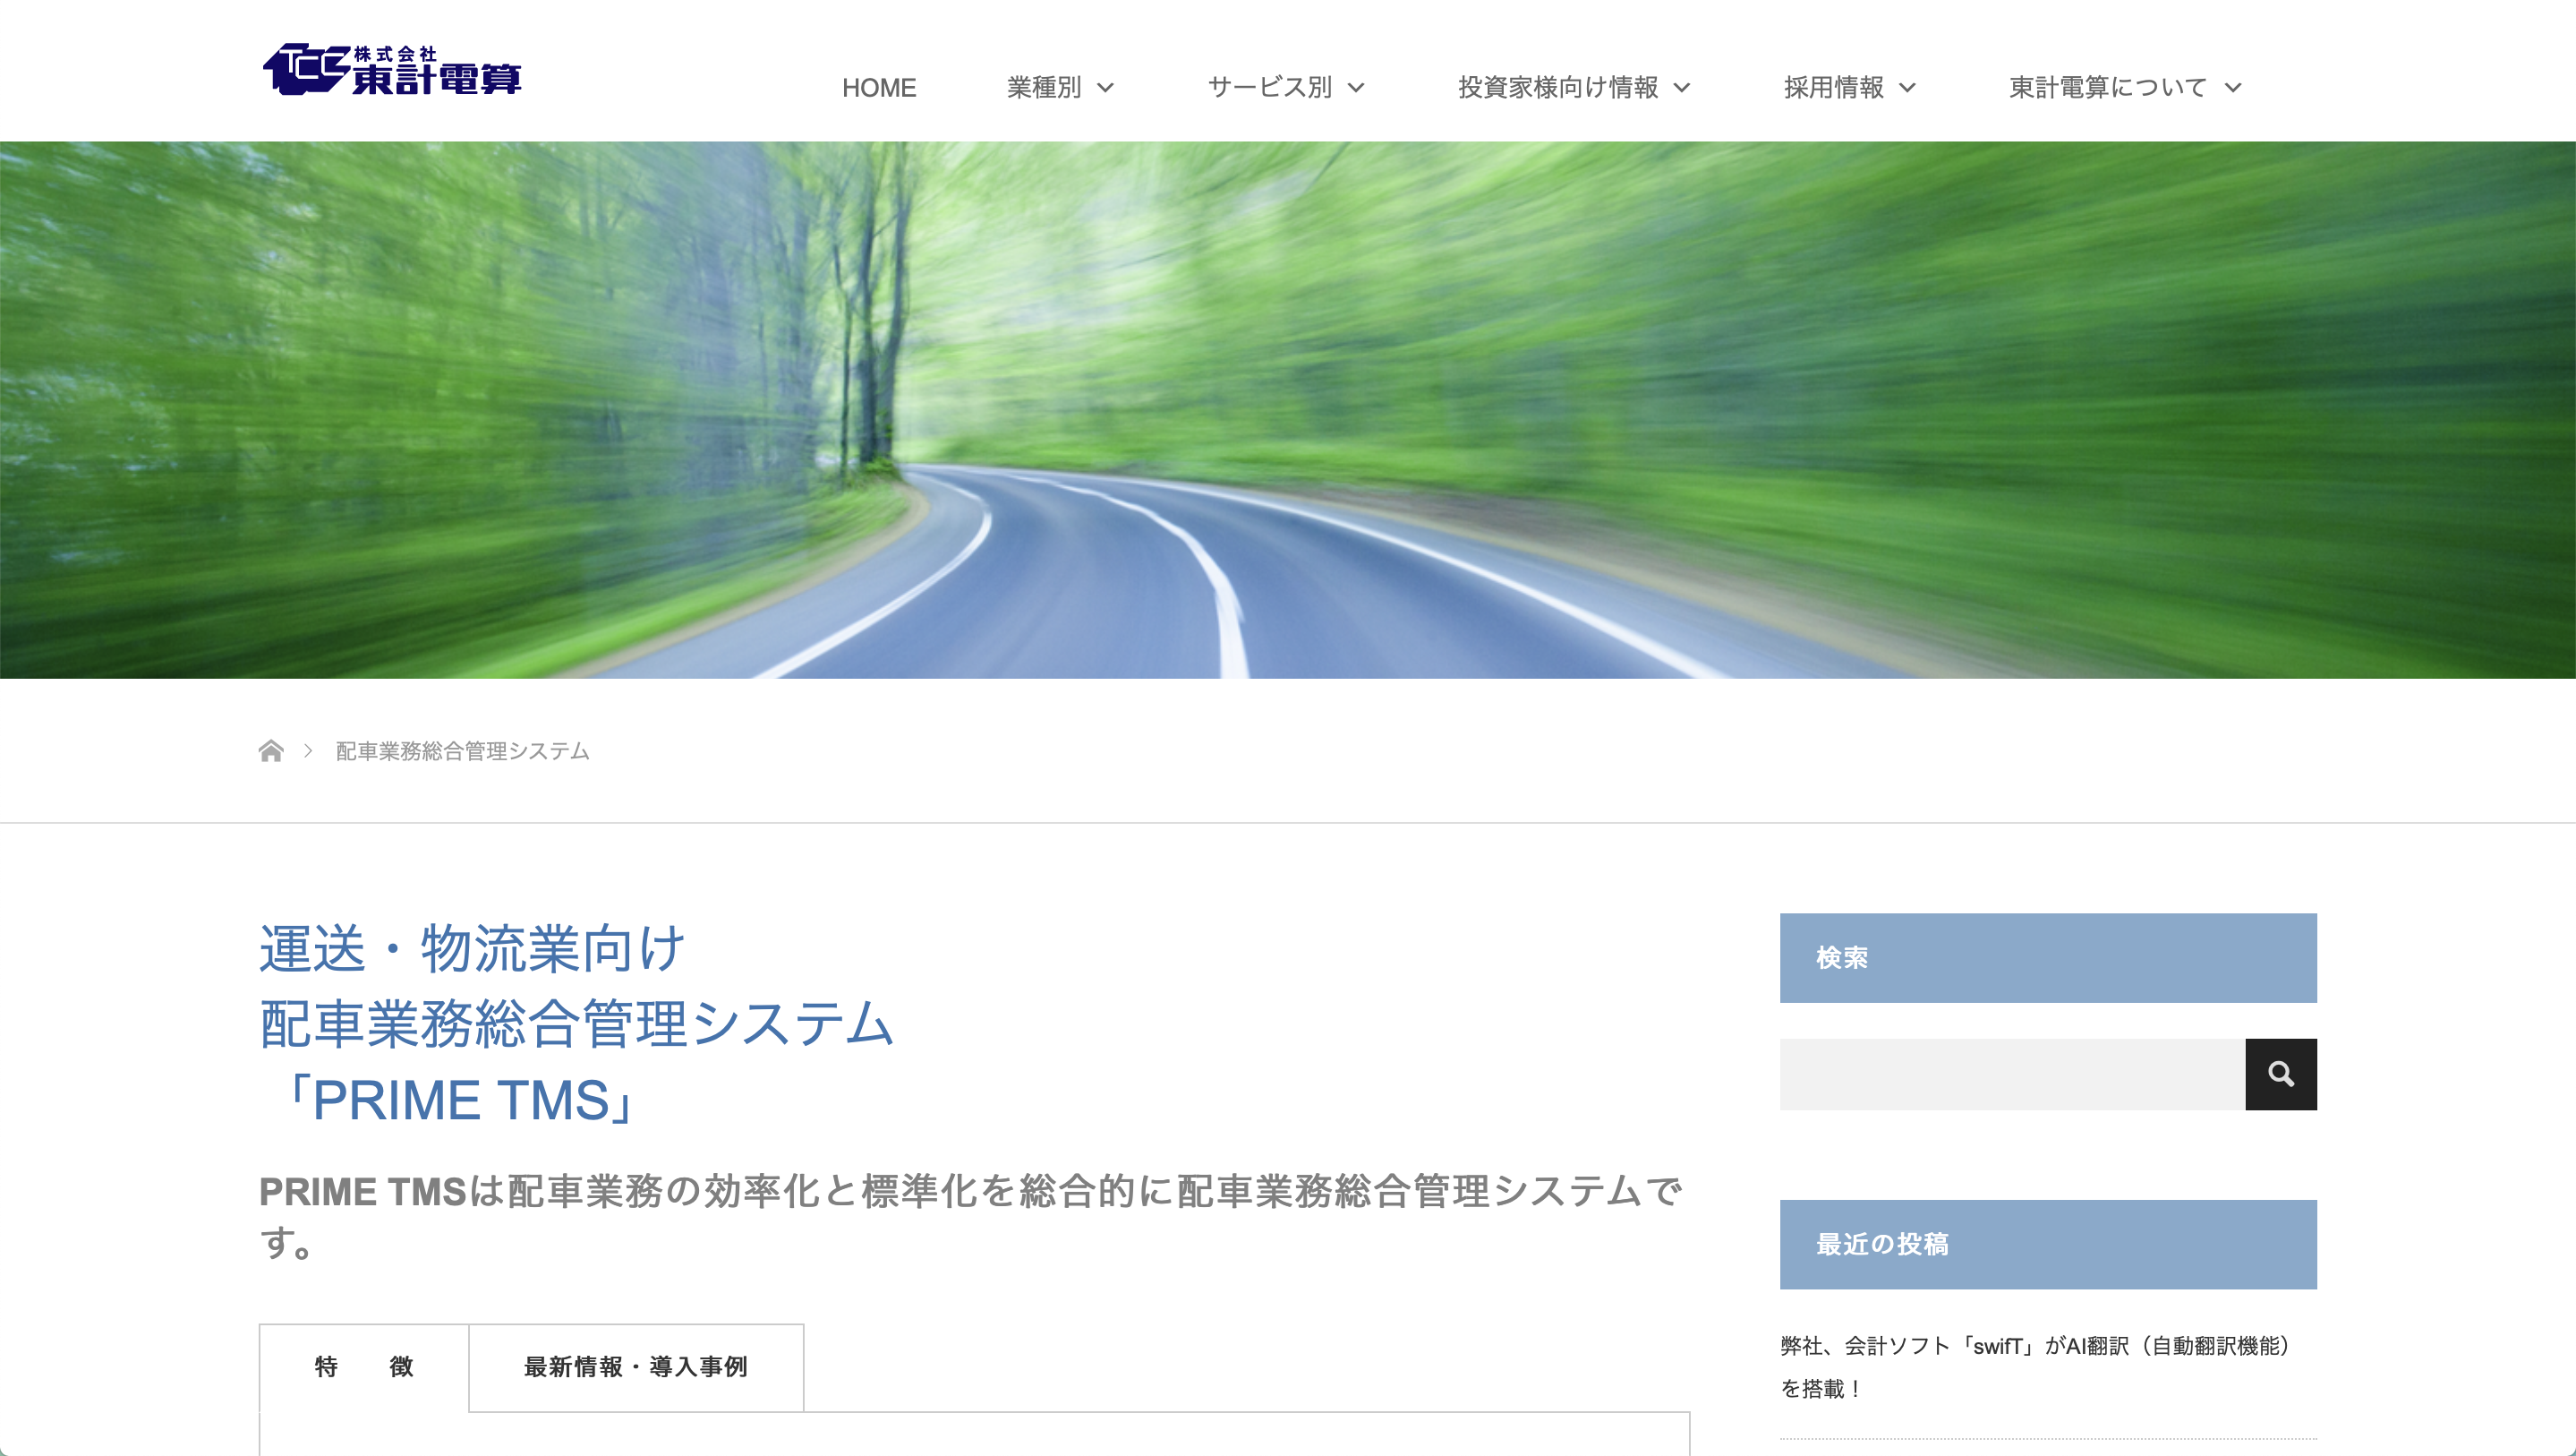Click the sidebar search input field
Viewport: 2576px width, 1456px height.
click(2012, 1074)
